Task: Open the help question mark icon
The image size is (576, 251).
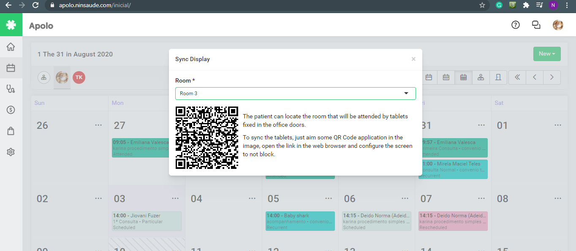Action: point(515,25)
